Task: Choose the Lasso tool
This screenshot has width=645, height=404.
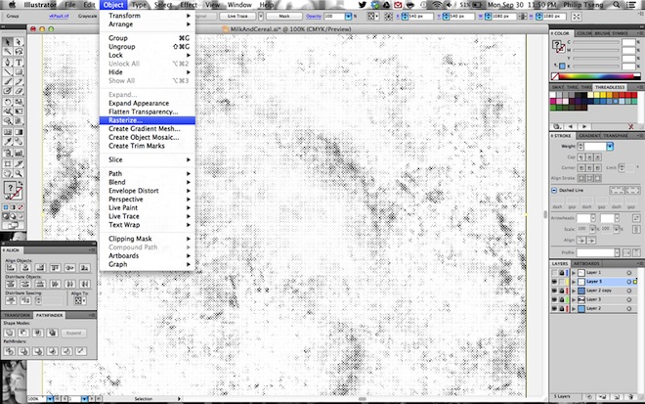Action: (x=19, y=52)
